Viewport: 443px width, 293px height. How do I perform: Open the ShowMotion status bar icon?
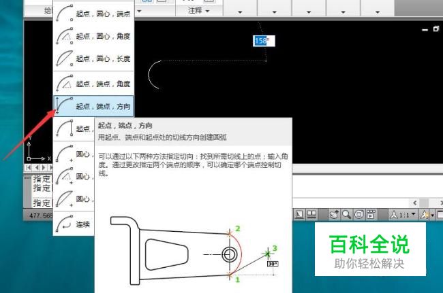[371, 215]
